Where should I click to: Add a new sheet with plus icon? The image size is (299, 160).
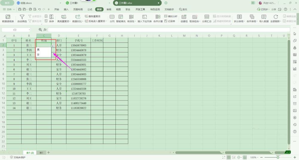tap(48, 152)
